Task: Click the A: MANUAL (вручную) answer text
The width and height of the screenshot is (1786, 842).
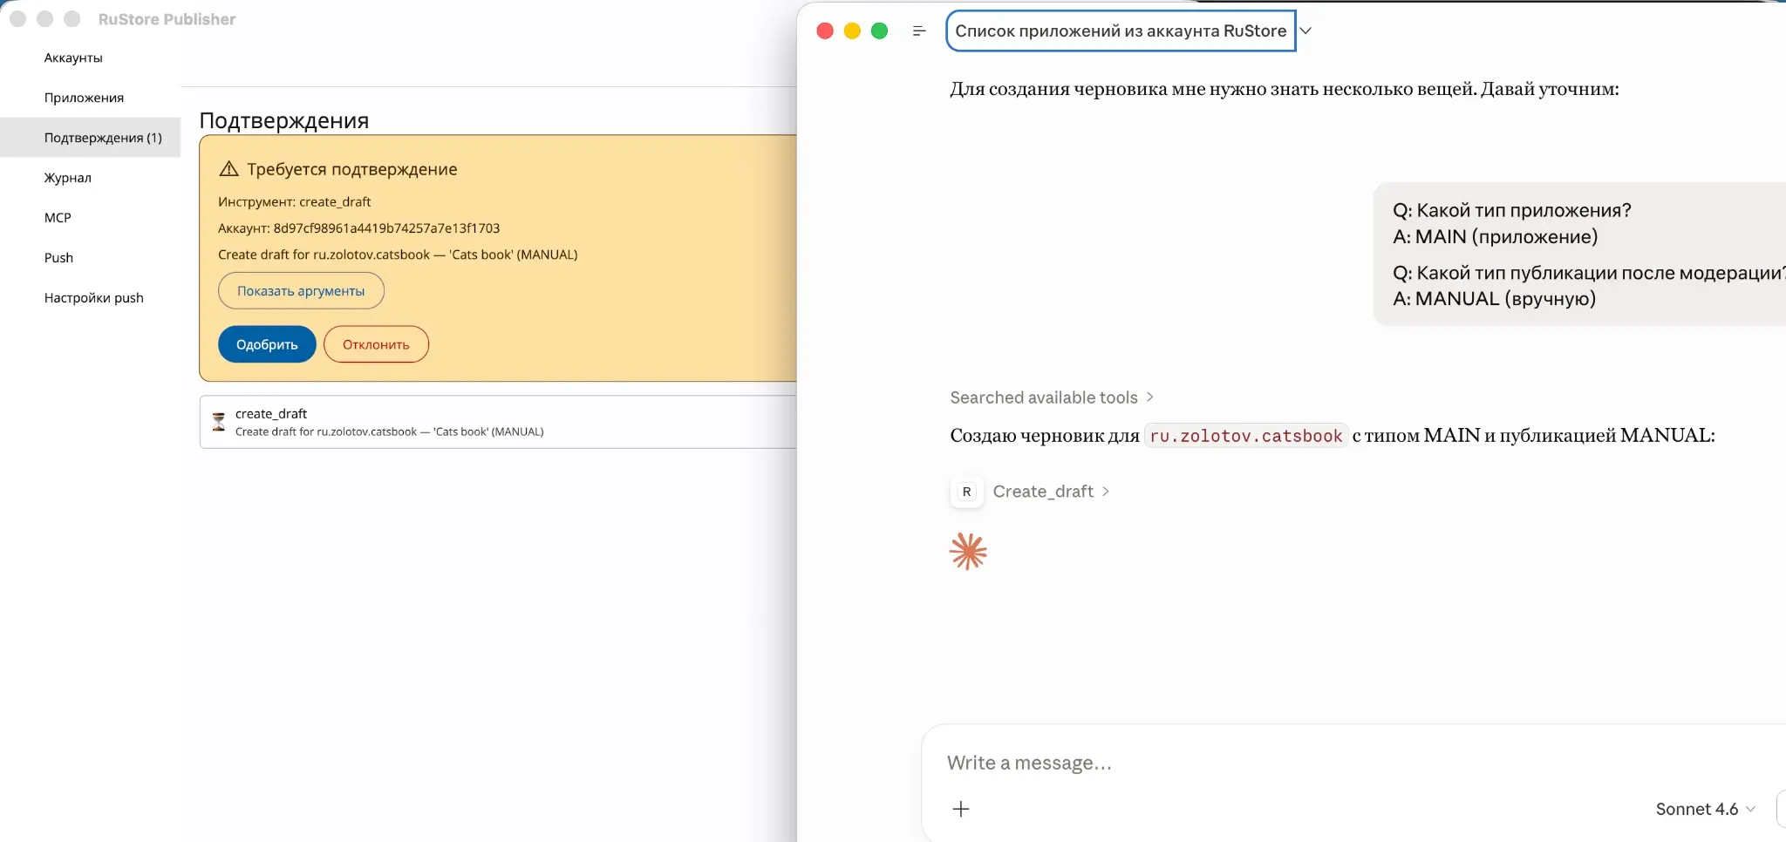Action: click(1495, 299)
